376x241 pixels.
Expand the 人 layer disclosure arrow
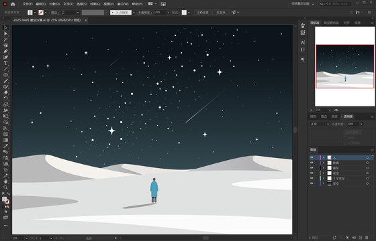tap(323, 157)
